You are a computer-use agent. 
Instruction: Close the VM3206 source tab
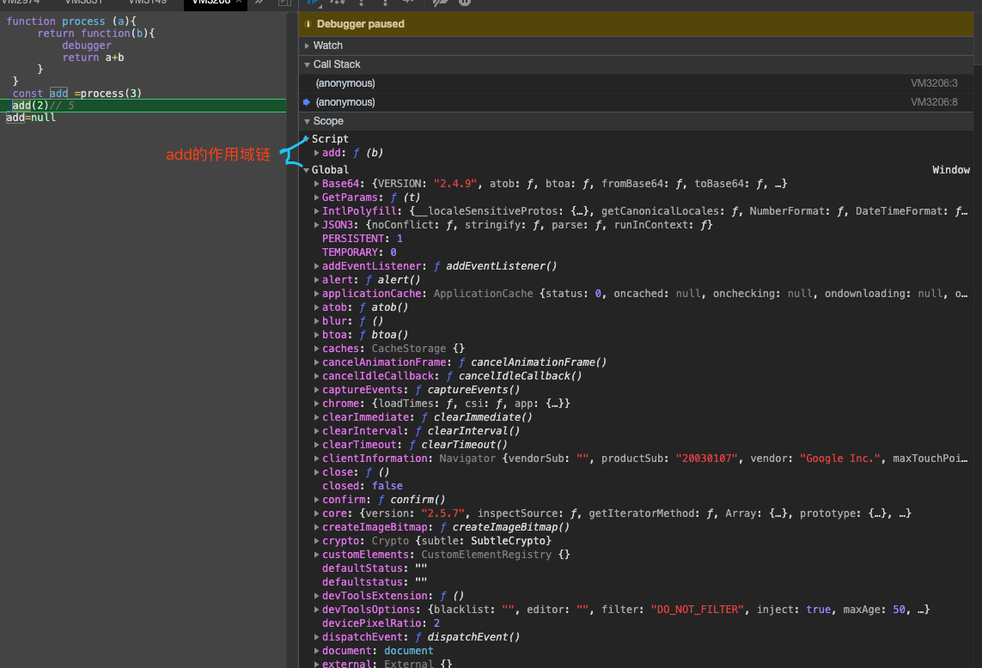(x=240, y=3)
